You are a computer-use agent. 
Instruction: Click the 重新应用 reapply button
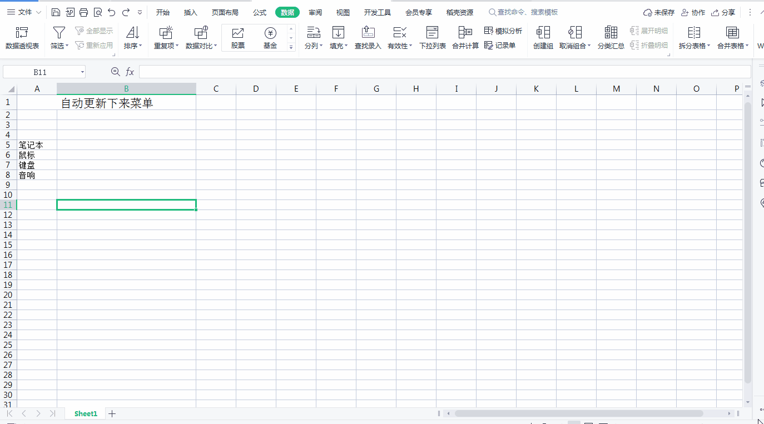[x=95, y=46]
